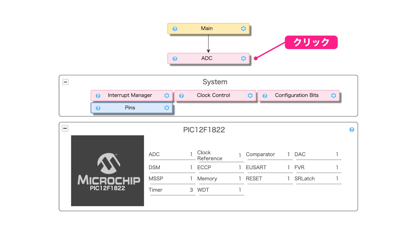Open Configuration Bits settings gear
This screenshot has height=234, width=417.
coord(334,95)
